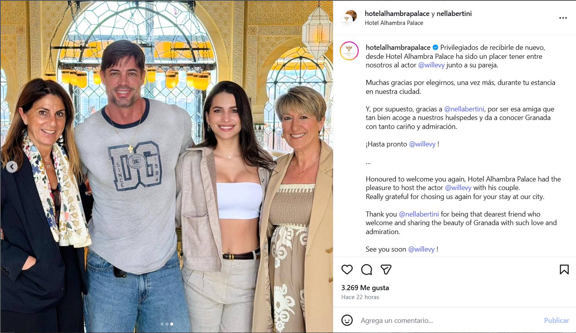The image size is (576, 333).
Task: Click the 'Hace 22 horas' timestamp
Action: [360, 297]
